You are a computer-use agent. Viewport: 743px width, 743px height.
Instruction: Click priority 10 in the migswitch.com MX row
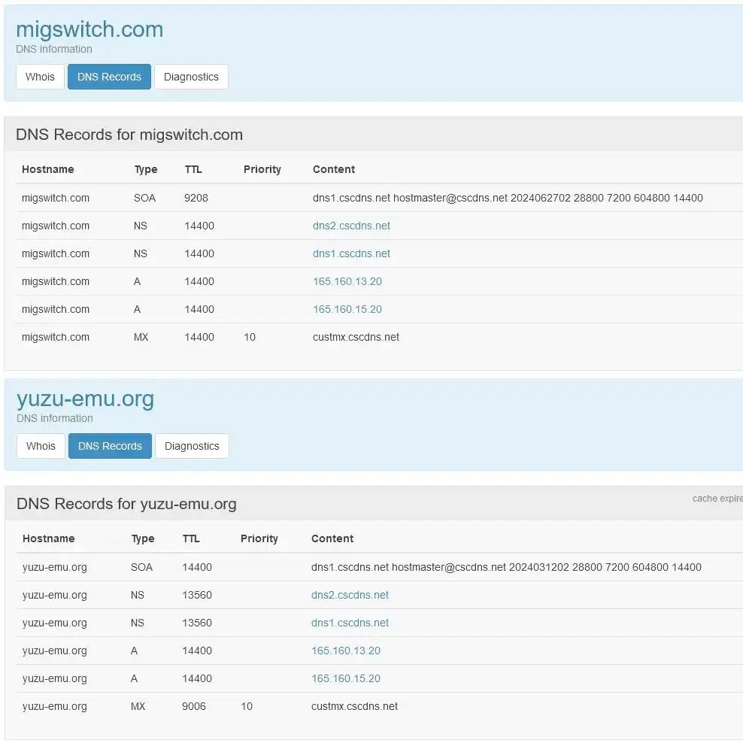click(x=250, y=337)
